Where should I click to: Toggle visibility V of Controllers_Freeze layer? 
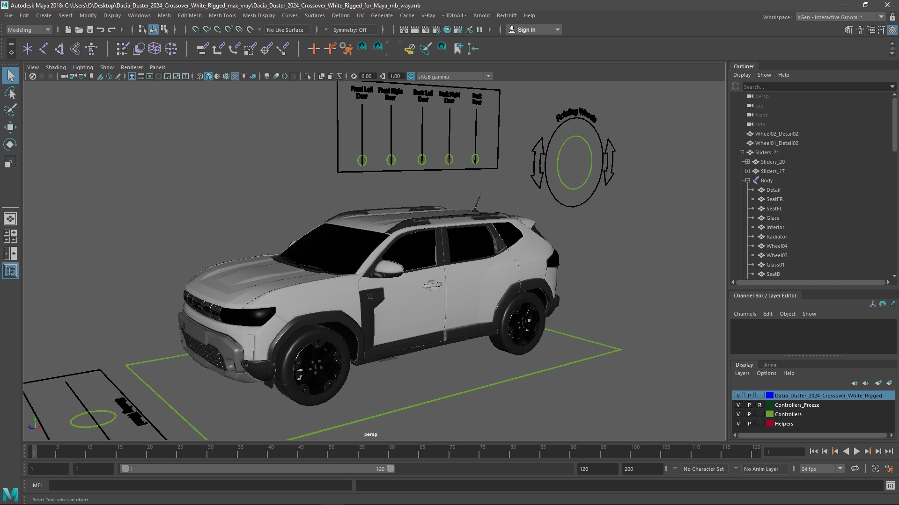pyautogui.click(x=738, y=405)
